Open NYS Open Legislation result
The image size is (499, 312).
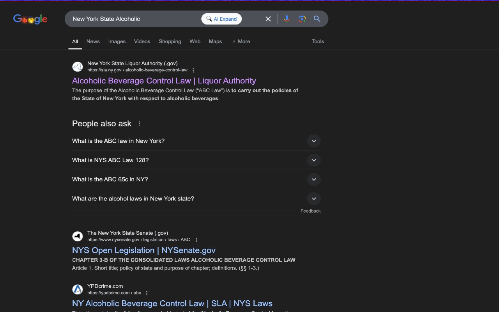144,250
